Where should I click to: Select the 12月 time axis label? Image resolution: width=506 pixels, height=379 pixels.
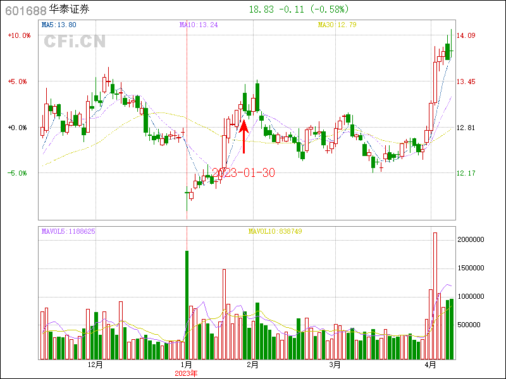click(x=95, y=364)
